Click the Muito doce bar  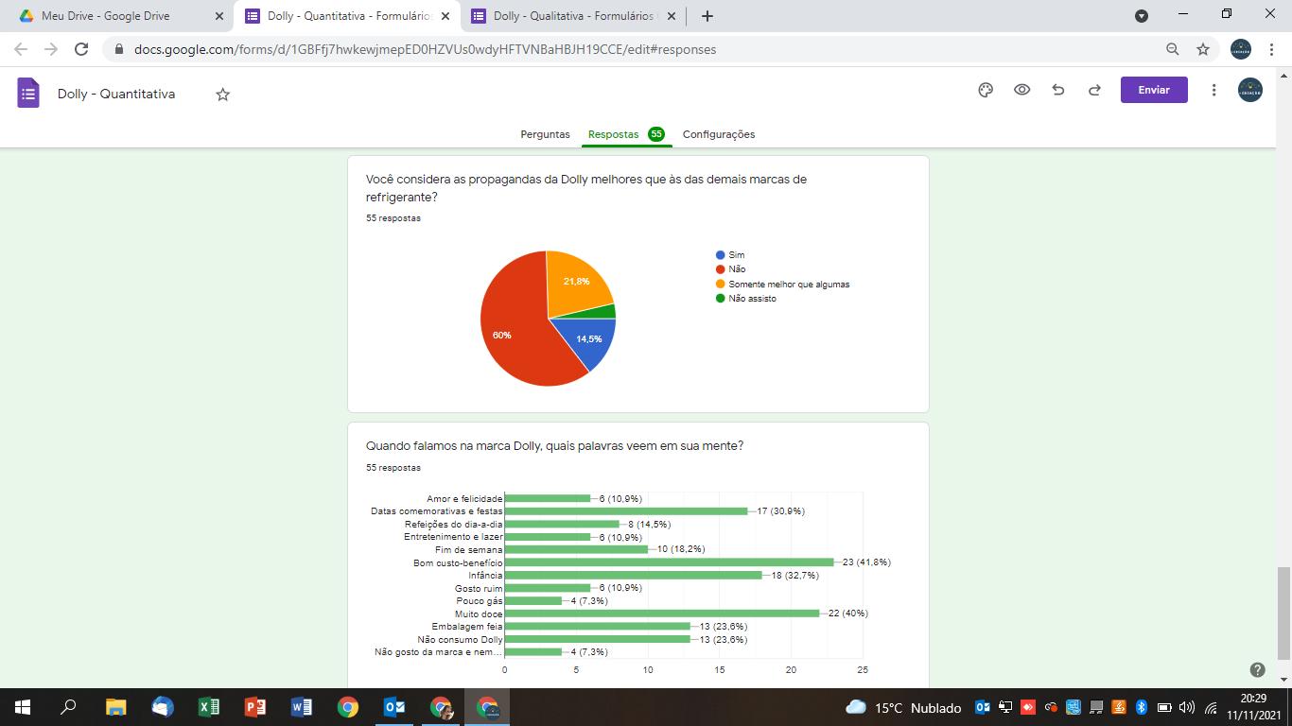point(662,614)
